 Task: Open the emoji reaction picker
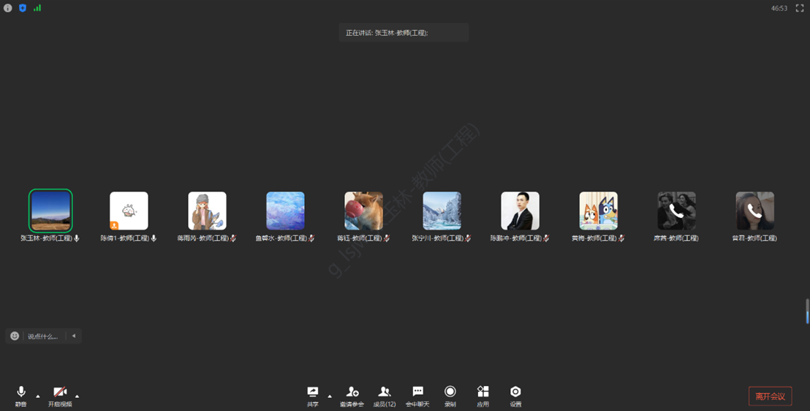click(x=15, y=336)
